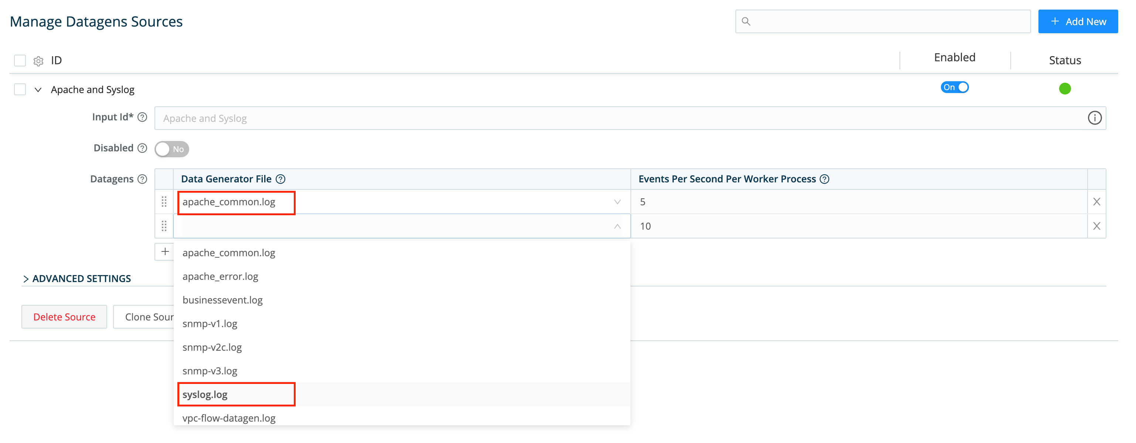
Task: Toggle the Disabled switch to Yes
Action: pos(171,149)
